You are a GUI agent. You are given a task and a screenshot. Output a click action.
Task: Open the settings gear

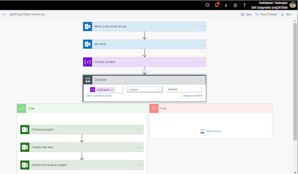[x=235, y=5]
